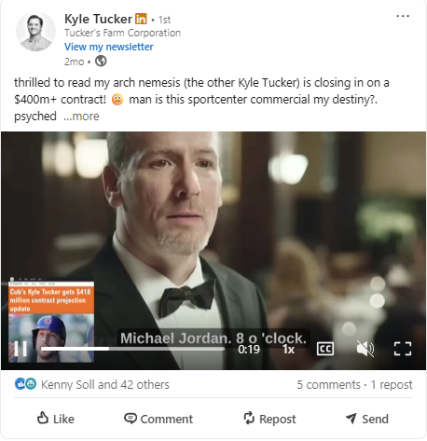The height and width of the screenshot is (441, 427).
Task: Send the post via message
Action: point(367,419)
